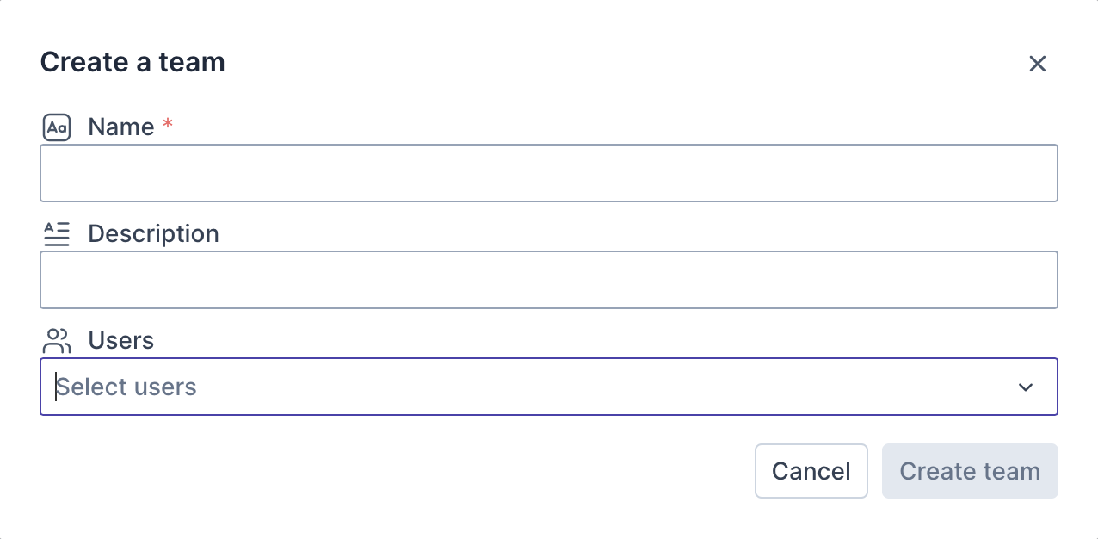This screenshot has height=539, width=1098.
Task: Close the Create a team dialog
Action: [1037, 64]
